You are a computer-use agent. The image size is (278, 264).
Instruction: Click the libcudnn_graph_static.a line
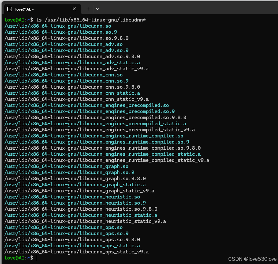pyautogui.click(x=75, y=185)
